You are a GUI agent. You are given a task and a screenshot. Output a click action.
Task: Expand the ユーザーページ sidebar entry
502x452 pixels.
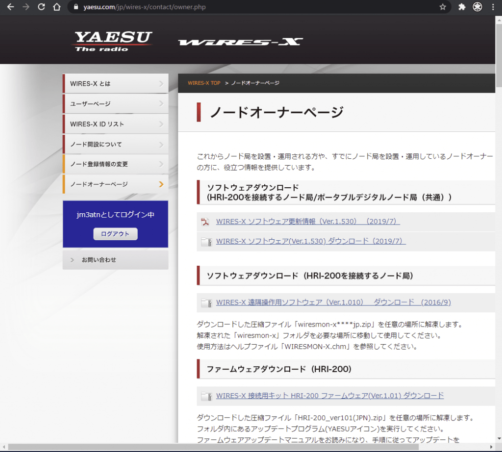click(x=115, y=103)
